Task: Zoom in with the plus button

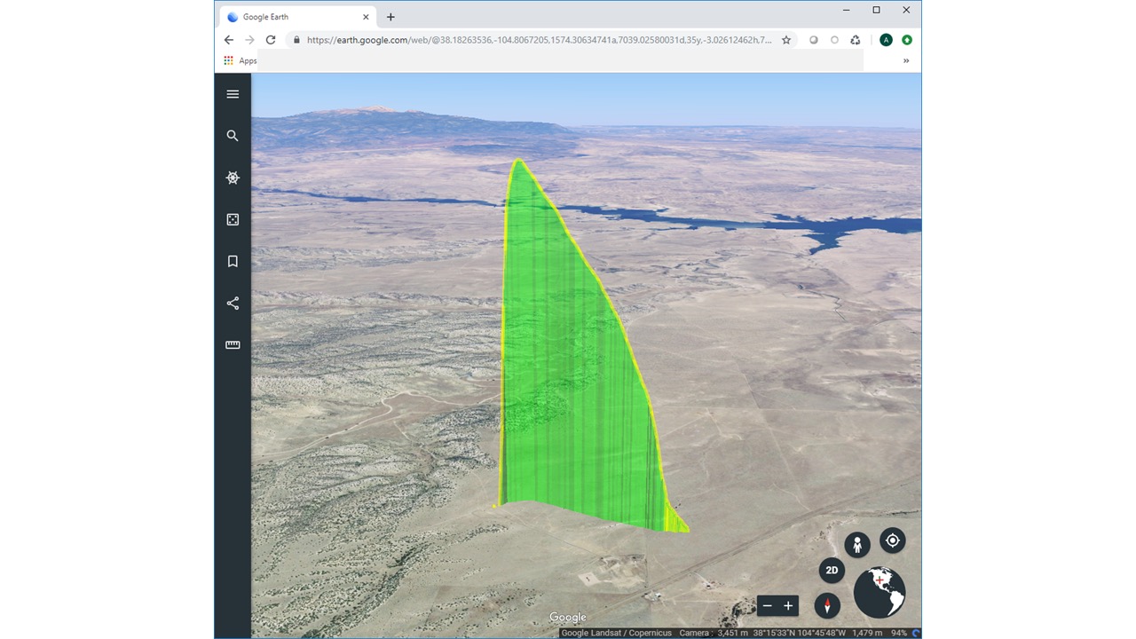Action: point(788,605)
